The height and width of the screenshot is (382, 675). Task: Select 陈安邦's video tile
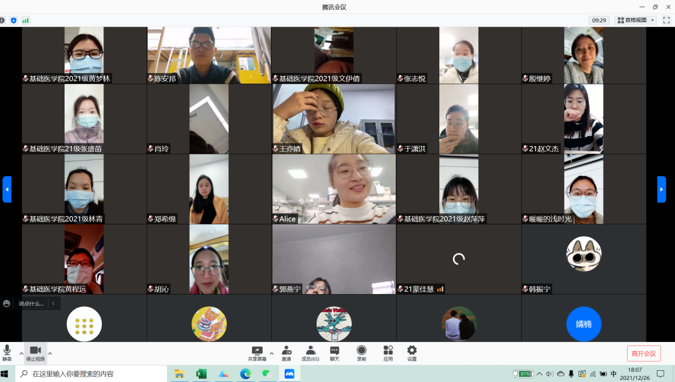[x=209, y=55]
